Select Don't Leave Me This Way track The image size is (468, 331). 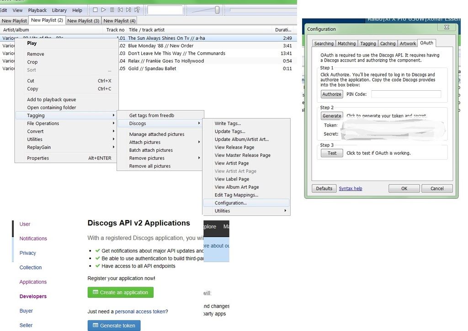tap(176, 53)
